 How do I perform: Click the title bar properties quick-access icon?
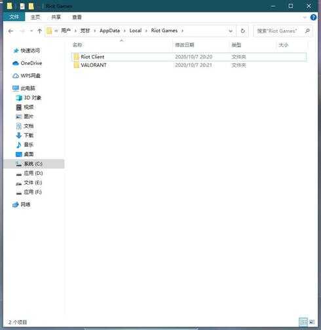tap(22, 7)
